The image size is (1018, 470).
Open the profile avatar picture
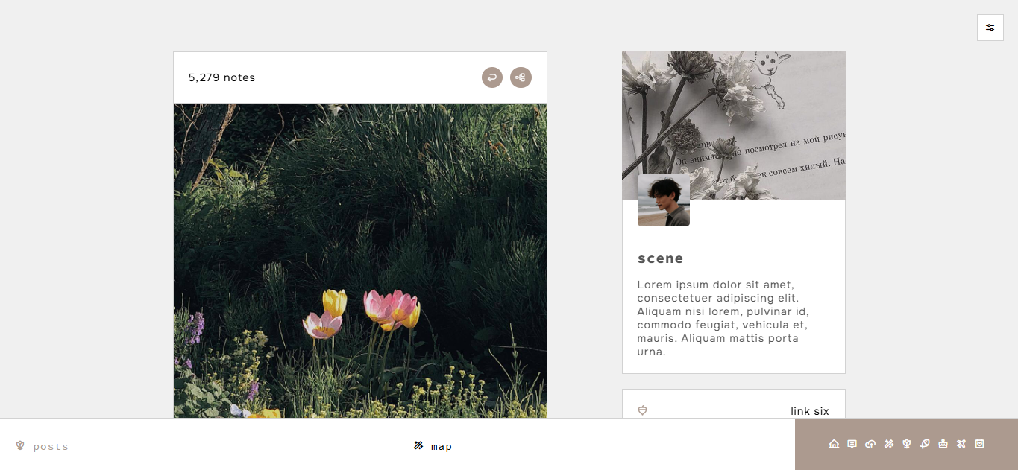(x=664, y=200)
